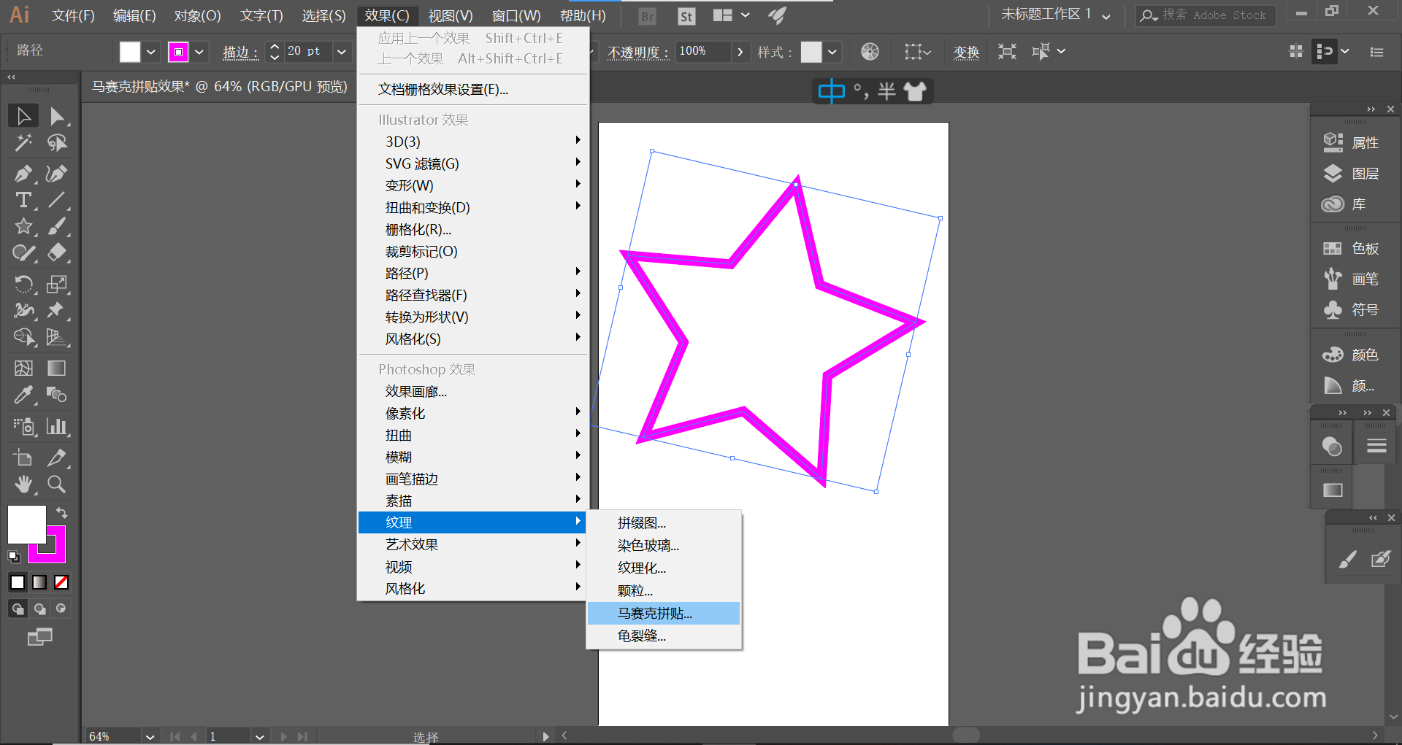Activate the Gradient tool

coord(56,368)
